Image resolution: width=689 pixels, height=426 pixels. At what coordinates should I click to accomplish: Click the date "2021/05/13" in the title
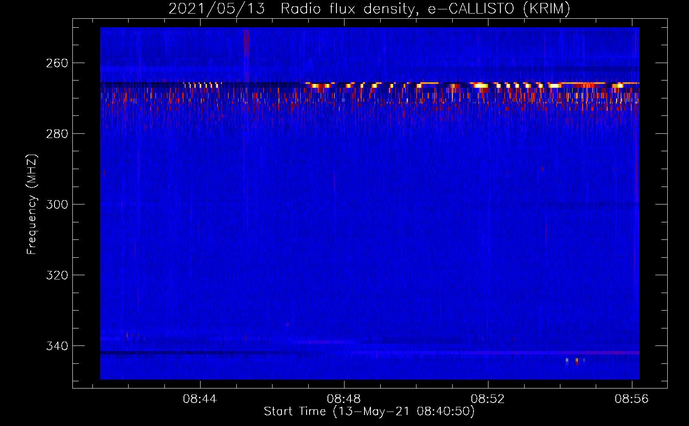(x=217, y=9)
